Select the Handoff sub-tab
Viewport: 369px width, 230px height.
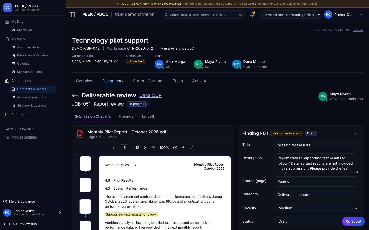[x=147, y=116]
